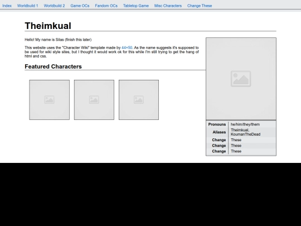Open the Game OCs section
This screenshot has height=226, width=301.
pos(80,6)
